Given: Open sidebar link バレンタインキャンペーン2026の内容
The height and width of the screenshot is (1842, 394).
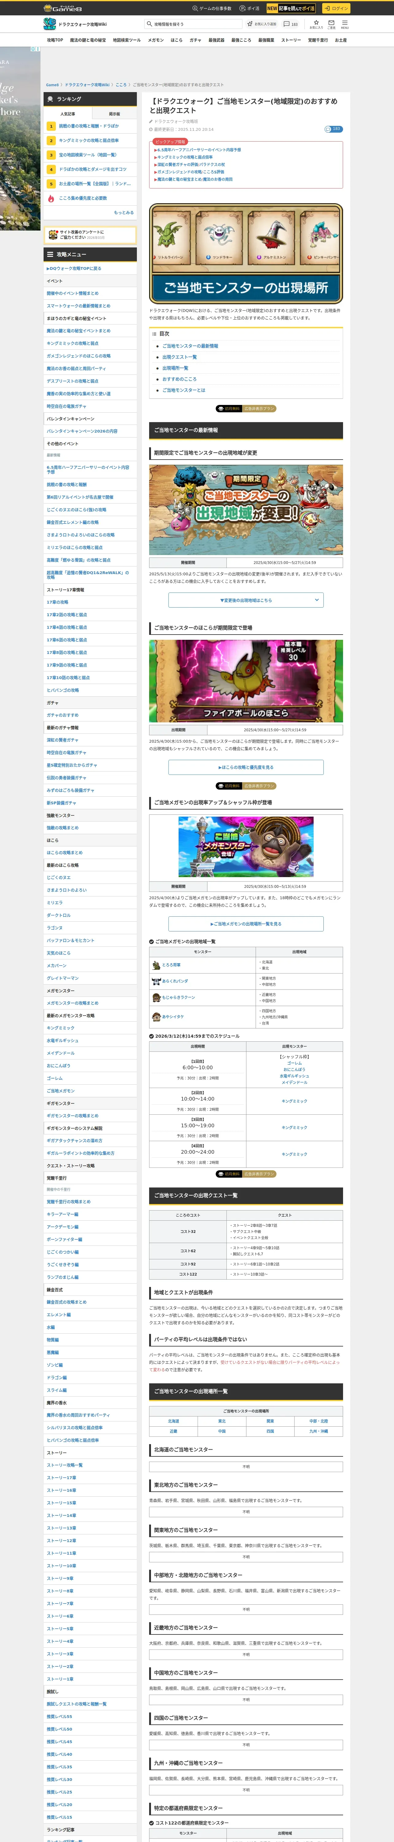Looking at the screenshot, I should pos(82,431).
